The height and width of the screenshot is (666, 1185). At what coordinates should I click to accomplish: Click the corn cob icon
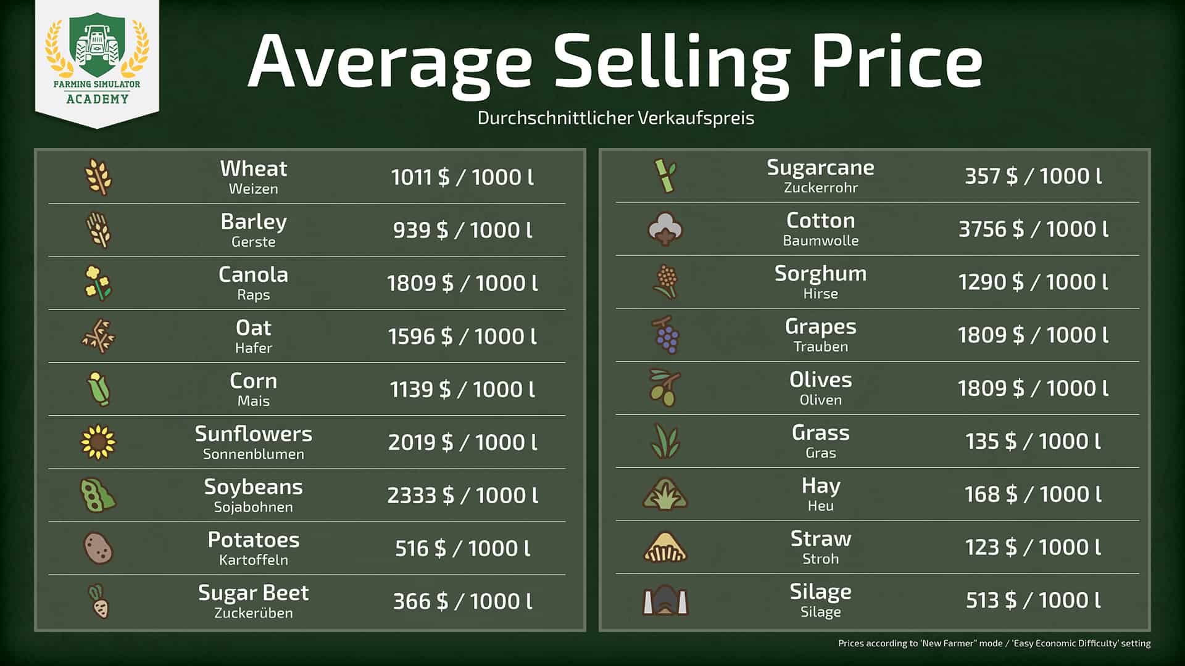click(98, 389)
